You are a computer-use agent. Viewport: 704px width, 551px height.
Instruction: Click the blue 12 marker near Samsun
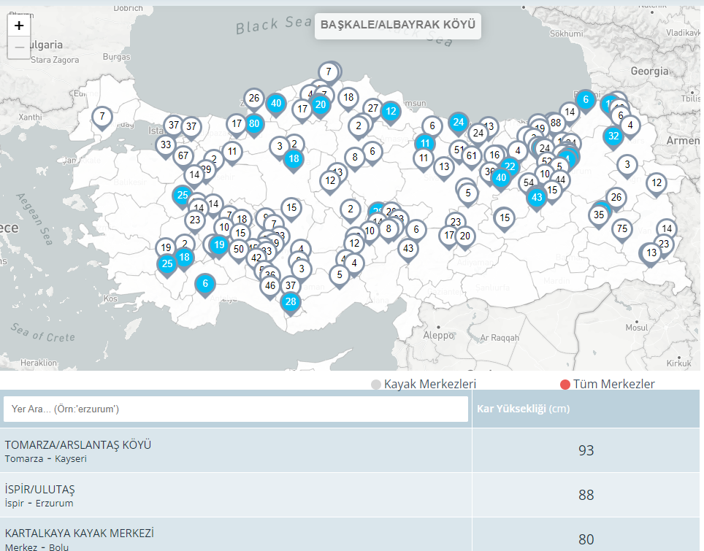[x=391, y=111]
